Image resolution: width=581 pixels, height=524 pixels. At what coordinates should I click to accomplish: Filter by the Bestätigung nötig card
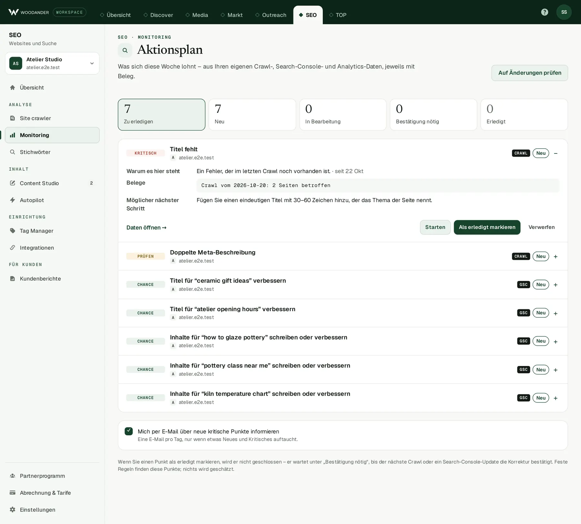coord(433,114)
